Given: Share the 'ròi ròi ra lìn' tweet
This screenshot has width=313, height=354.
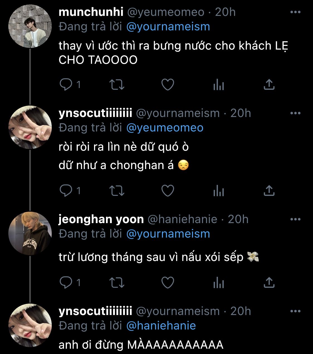Looking at the screenshot, I should pyautogui.click(x=269, y=191).
